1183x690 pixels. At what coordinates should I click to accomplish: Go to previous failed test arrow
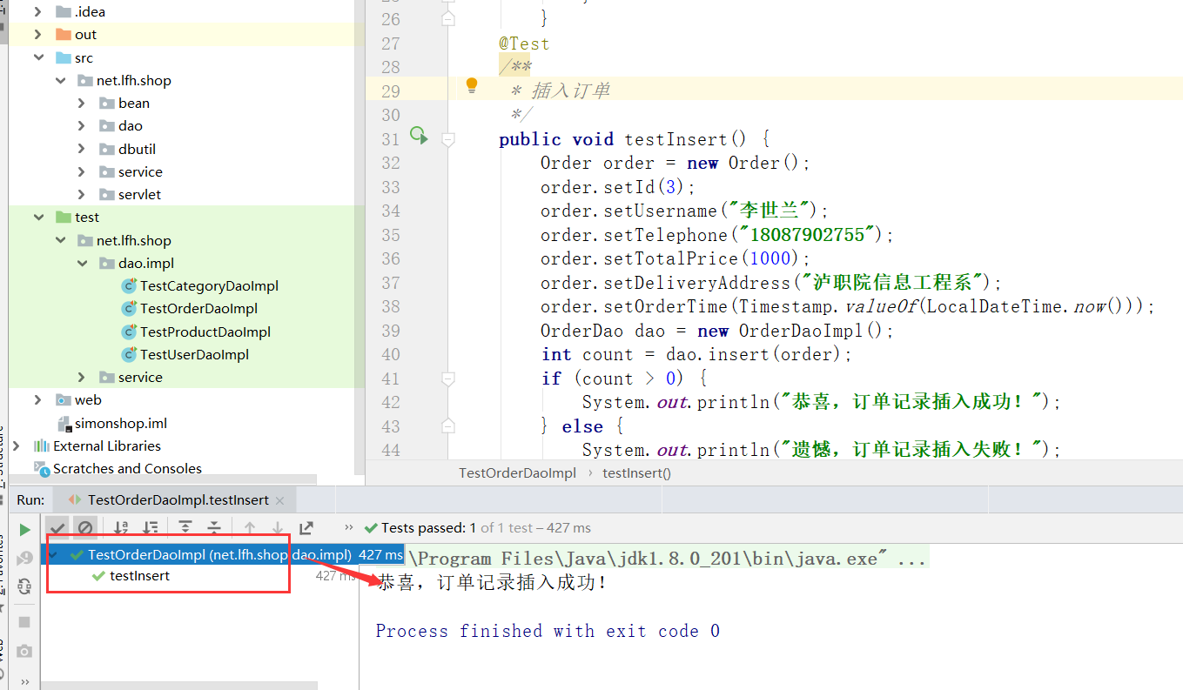pyautogui.click(x=250, y=528)
